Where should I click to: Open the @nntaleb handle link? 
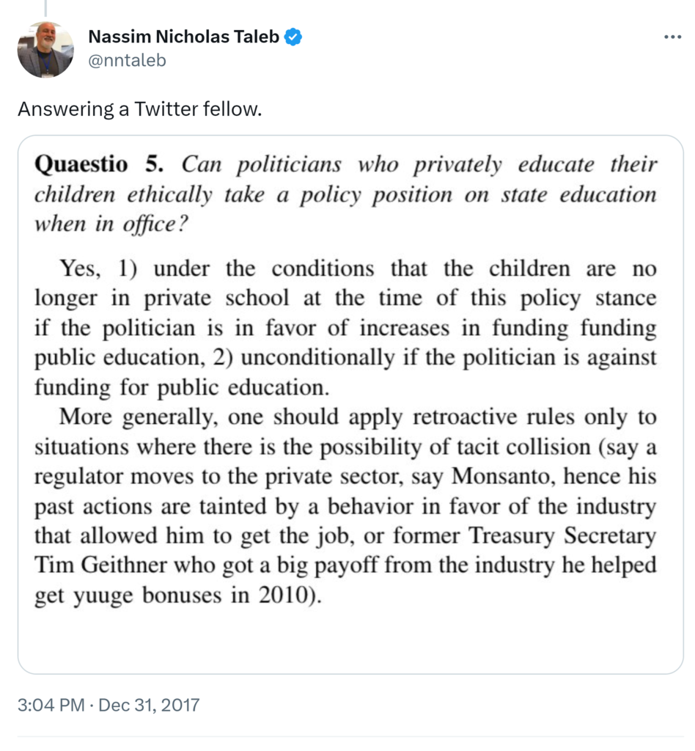tap(127, 60)
